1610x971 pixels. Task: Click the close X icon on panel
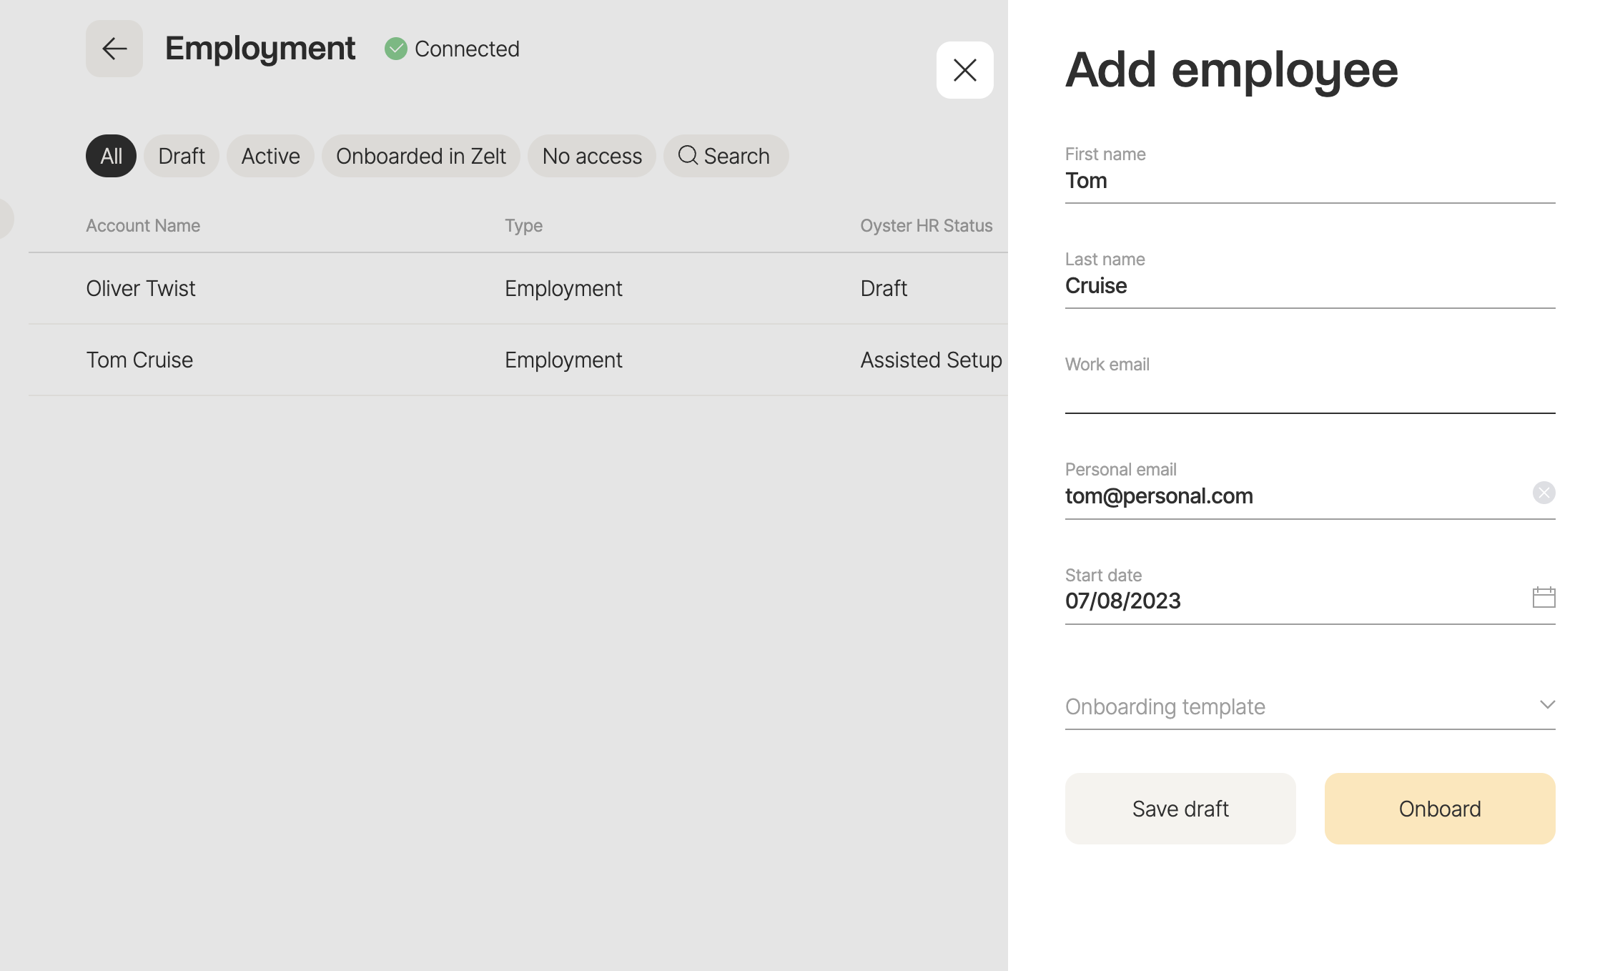click(965, 69)
